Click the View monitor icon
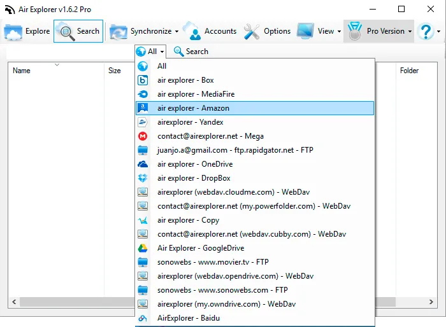 [x=305, y=31]
